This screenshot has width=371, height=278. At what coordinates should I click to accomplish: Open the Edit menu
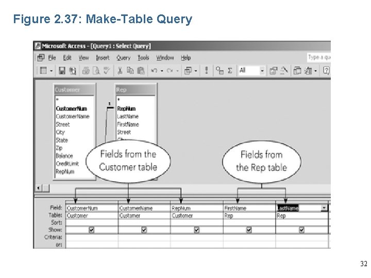[x=67, y=58]
